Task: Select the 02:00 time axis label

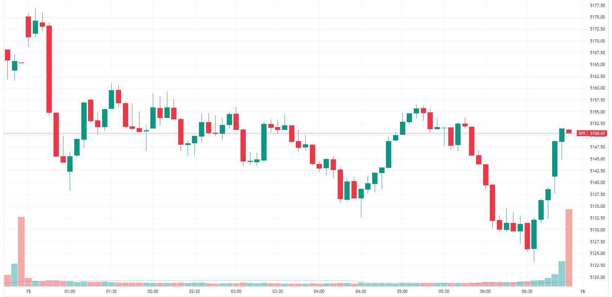Action: click(x=153, y=291)
